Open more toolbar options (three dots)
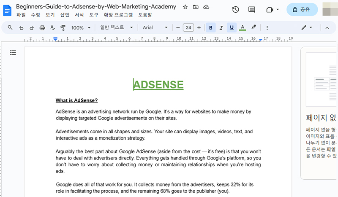The image size is (338, 197). [267, 28]
